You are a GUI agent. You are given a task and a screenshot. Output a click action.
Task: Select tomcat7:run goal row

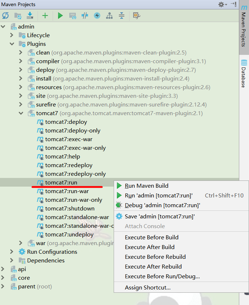pyautogui.click(x=119, y=182)
